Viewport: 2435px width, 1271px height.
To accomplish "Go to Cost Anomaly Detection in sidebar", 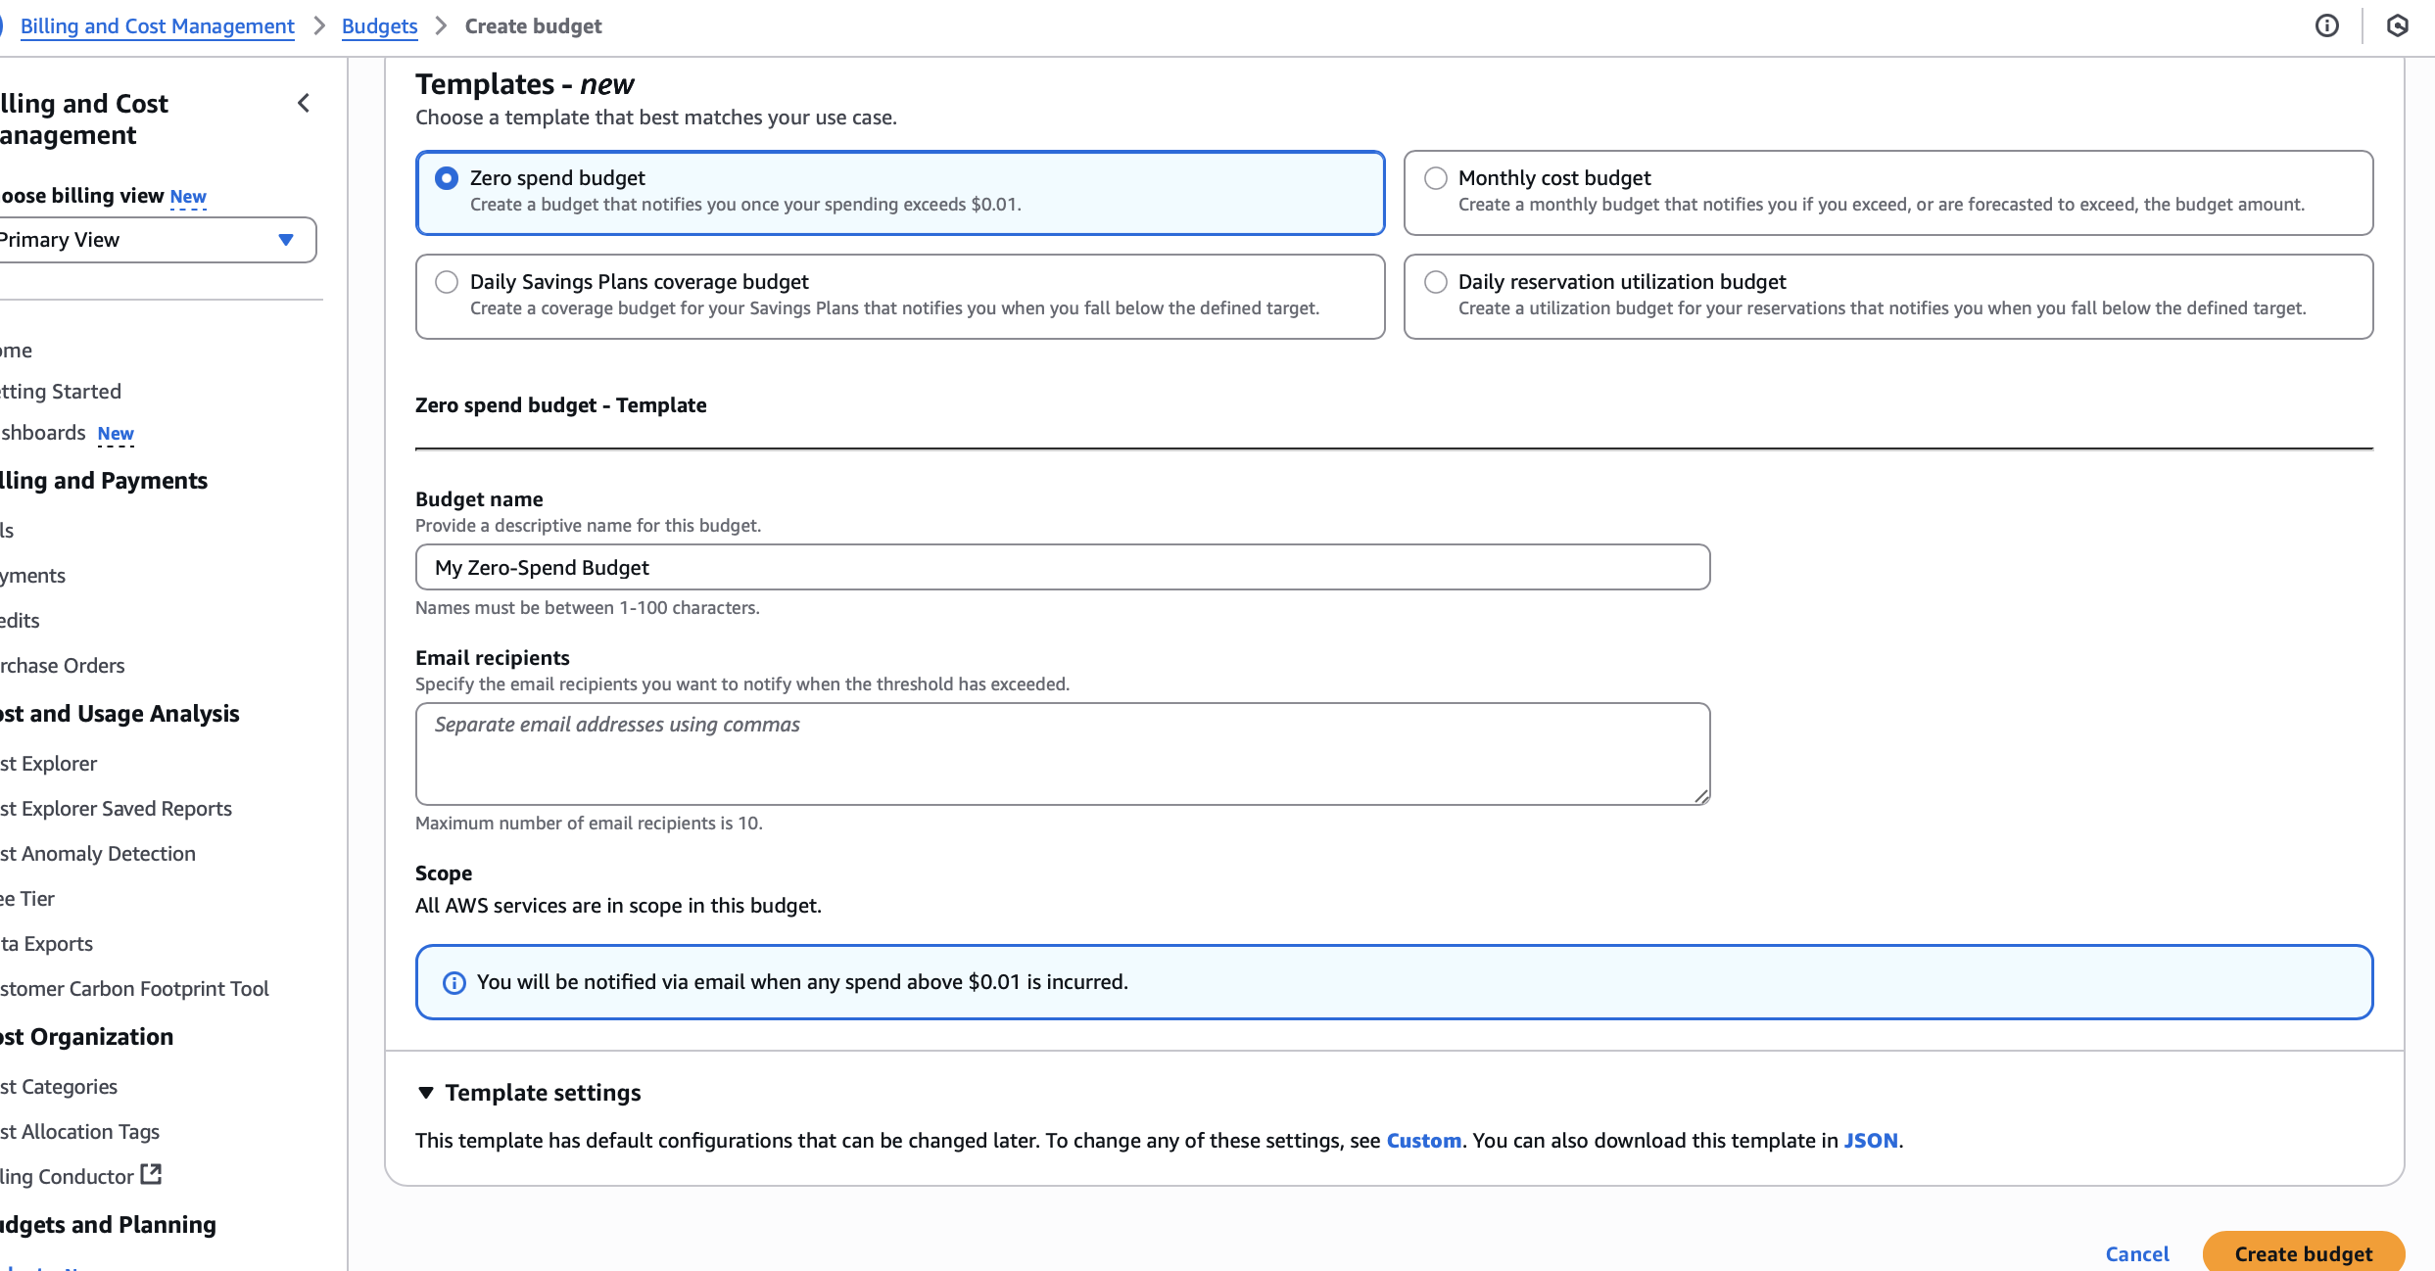I will pyautogui.click(x=98, y=854).
